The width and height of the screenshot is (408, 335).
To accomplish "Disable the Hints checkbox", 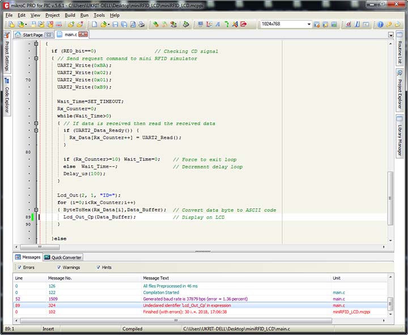I will click(99, 268).
